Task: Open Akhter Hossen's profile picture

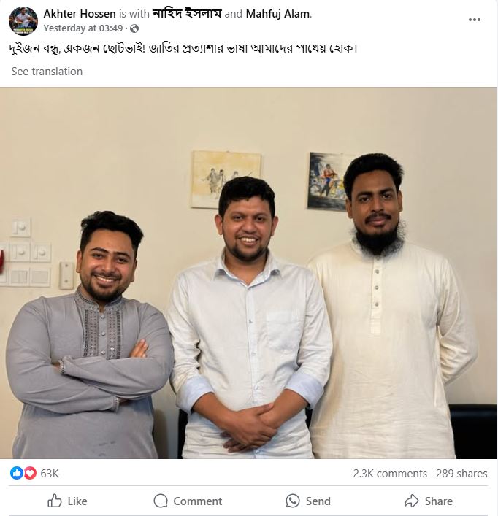Action: point(23,20)
